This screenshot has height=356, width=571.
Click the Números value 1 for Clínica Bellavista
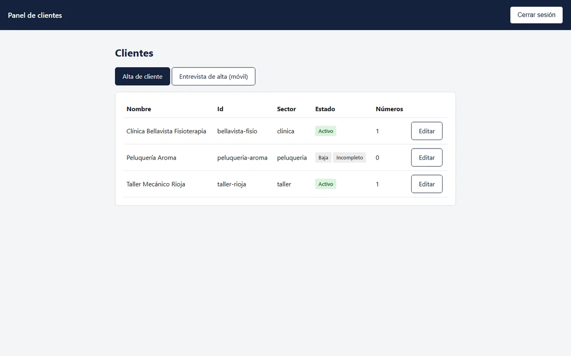377,131
